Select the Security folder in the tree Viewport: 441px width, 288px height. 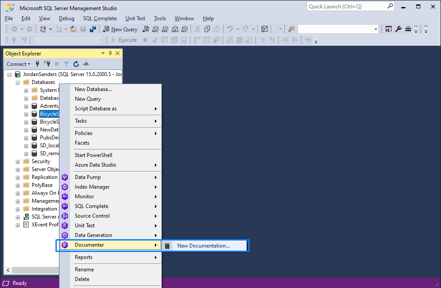[41, 161]
